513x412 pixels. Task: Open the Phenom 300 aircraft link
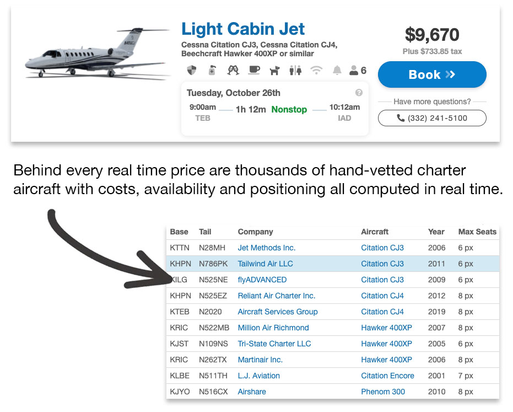(383, 392)
